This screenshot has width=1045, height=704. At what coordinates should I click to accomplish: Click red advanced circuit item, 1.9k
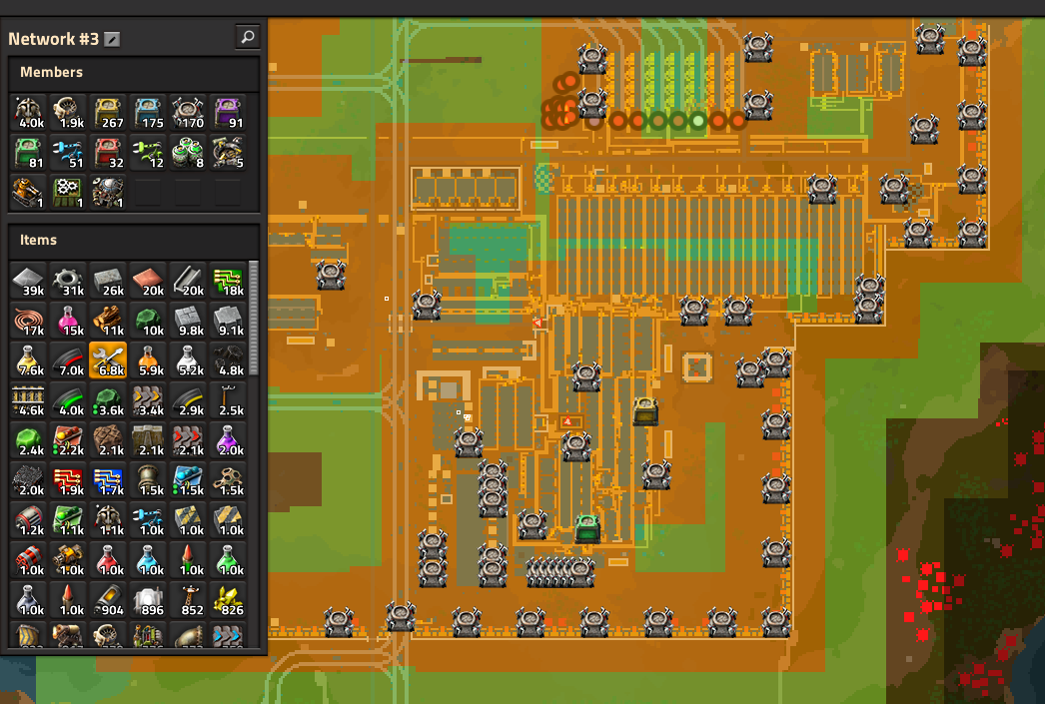[x=68, y=480]
